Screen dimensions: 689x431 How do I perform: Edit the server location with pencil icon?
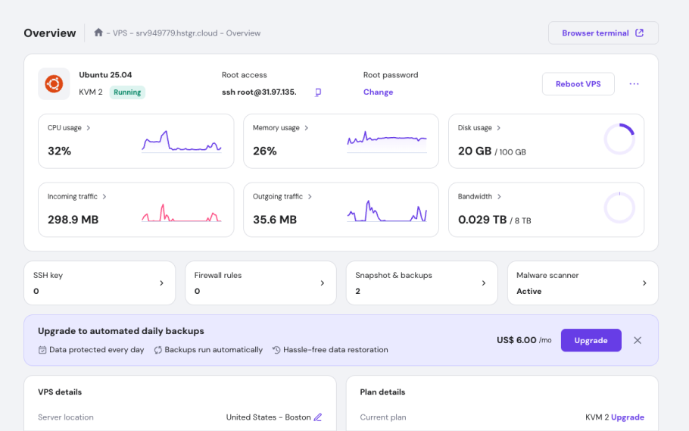point(318,417)
